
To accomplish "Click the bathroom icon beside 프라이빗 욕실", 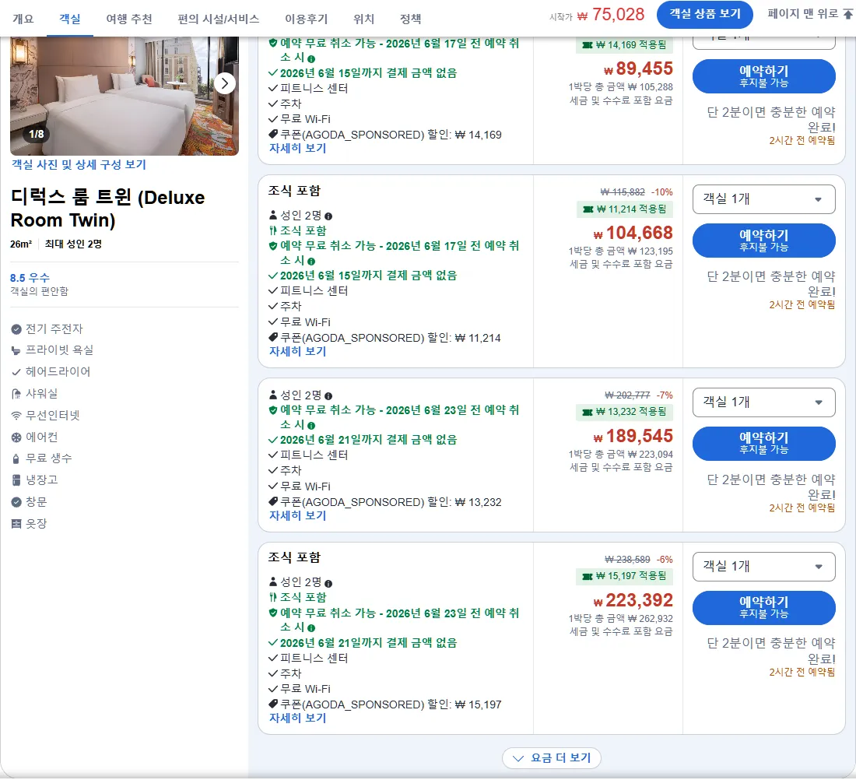I will click(x=16, y=350).
